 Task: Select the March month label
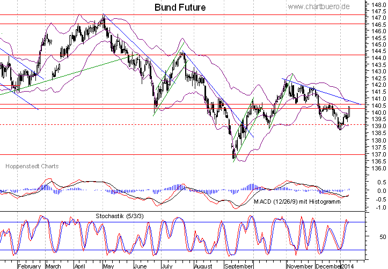54,266
